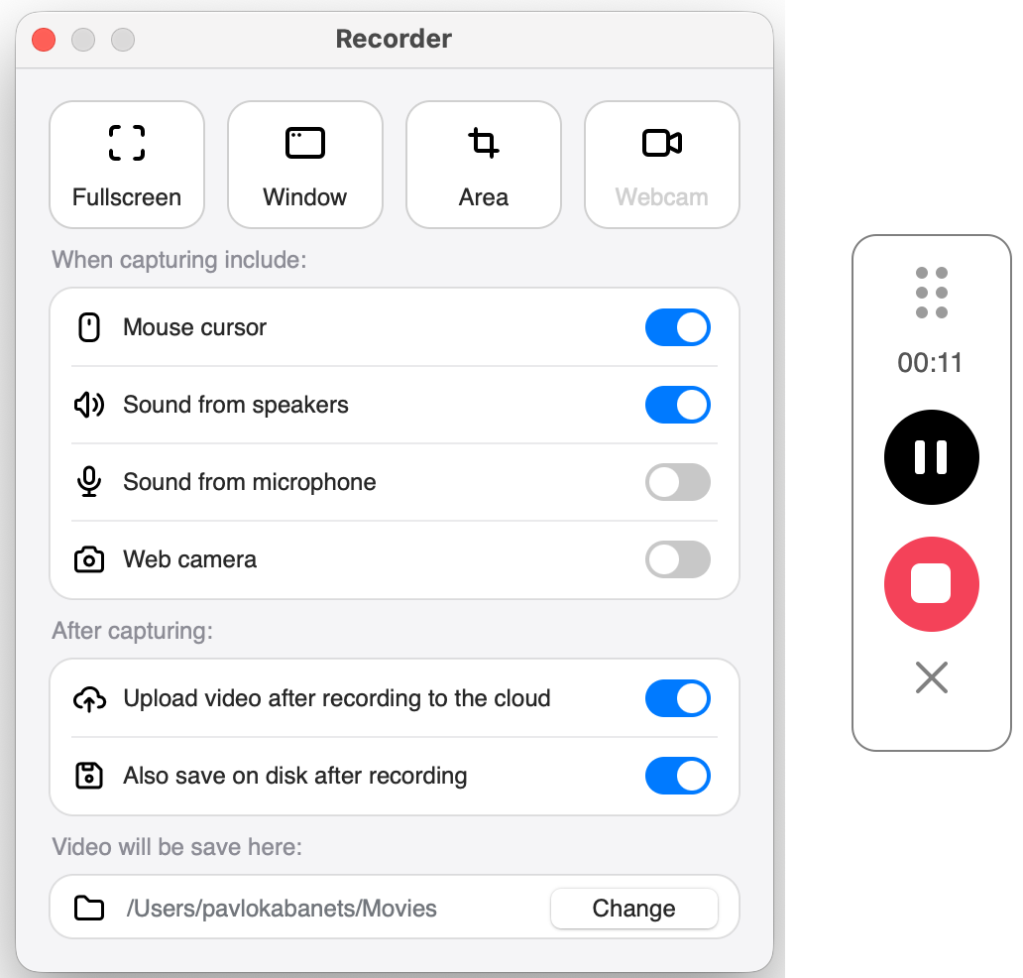Close the Recorder window
Image resolution: width=1023 pixels, height=978 pixels.
tap(44, 39)
